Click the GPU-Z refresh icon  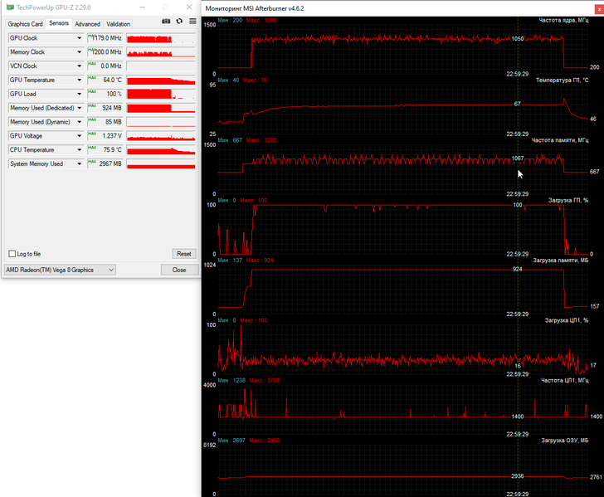pyautogui.click(x=179, y=22)
